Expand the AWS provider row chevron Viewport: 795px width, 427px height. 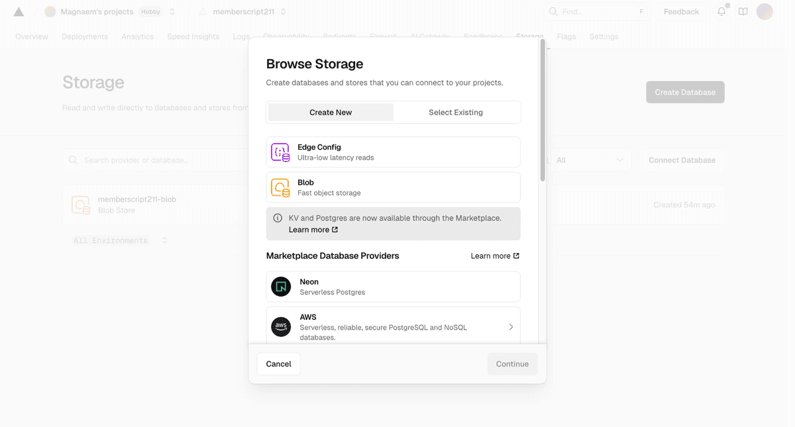pos(510,326)
